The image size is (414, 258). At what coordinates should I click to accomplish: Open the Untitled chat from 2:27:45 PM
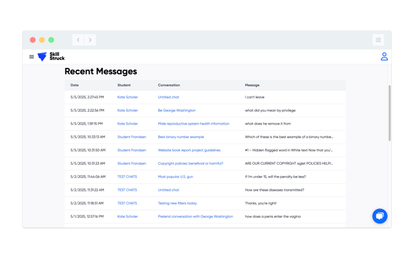tap(168, 98)
